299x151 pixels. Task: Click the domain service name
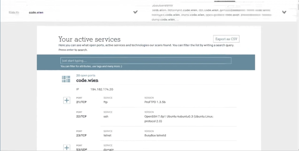click(109, 150)
